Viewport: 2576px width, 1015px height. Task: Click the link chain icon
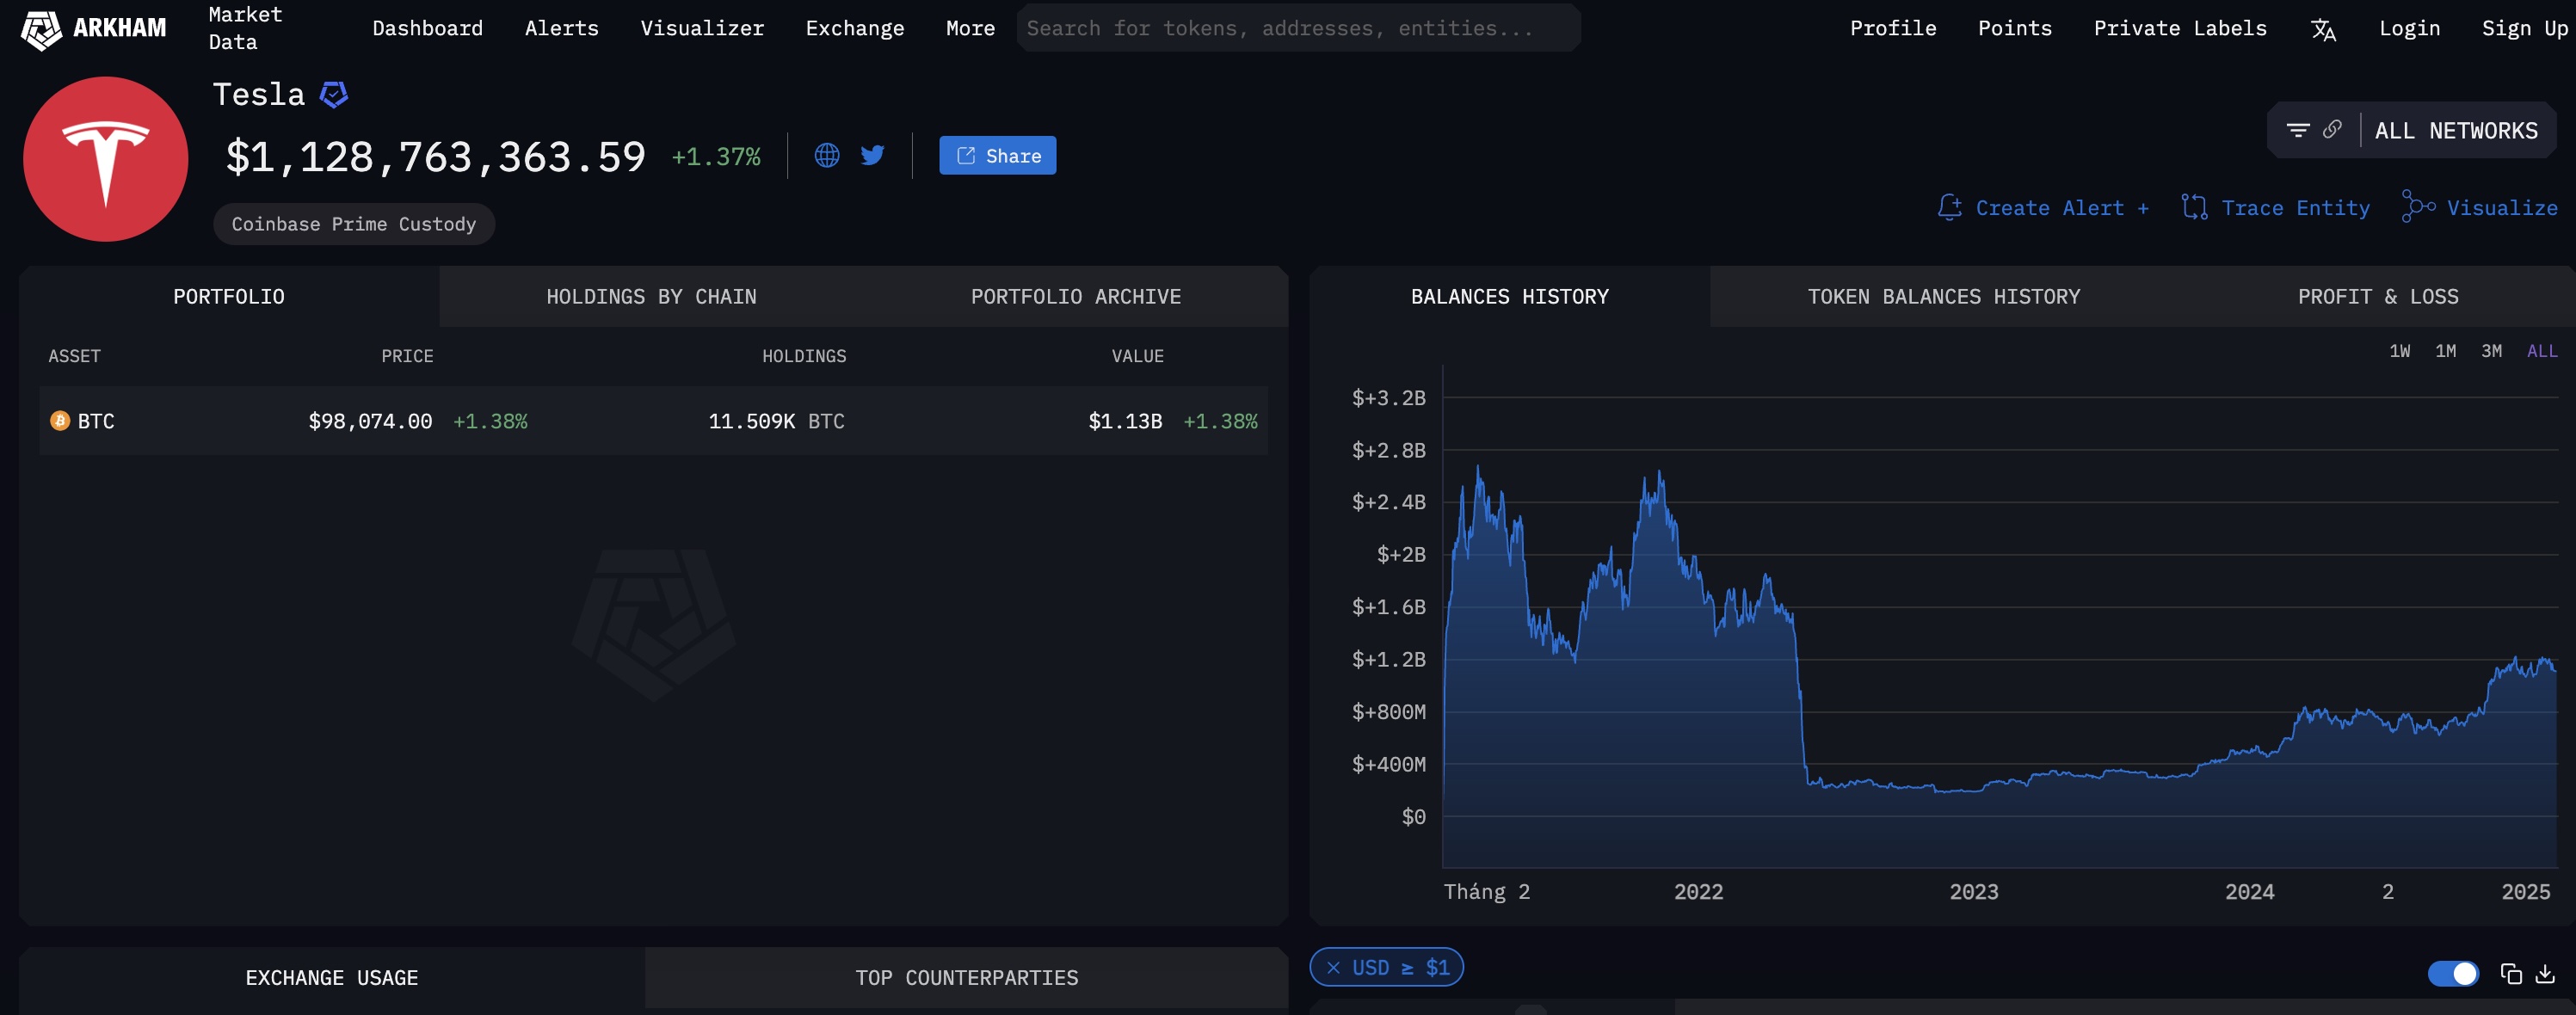click(2332, 129)
